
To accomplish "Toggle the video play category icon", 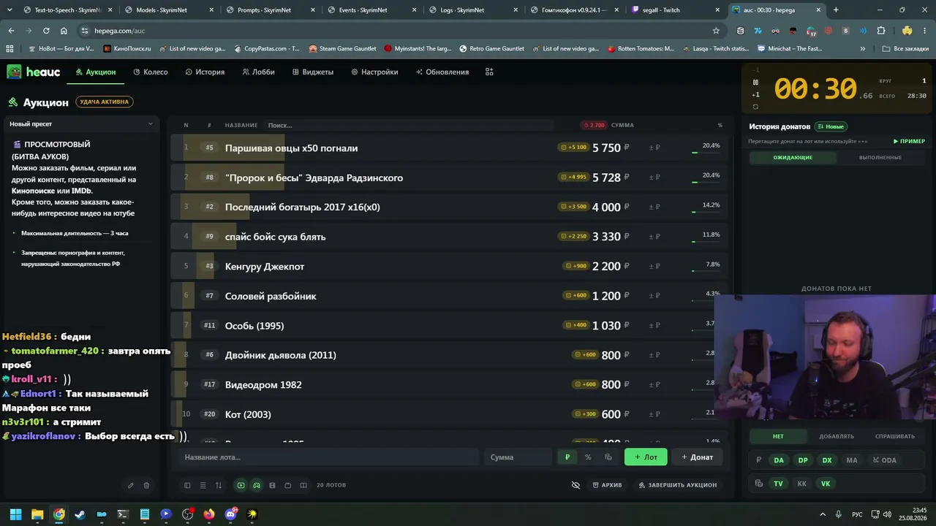I will tap(241, 485).
